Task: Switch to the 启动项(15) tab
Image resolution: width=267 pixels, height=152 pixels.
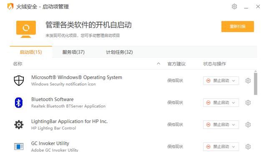Action: tap(31, 52)
